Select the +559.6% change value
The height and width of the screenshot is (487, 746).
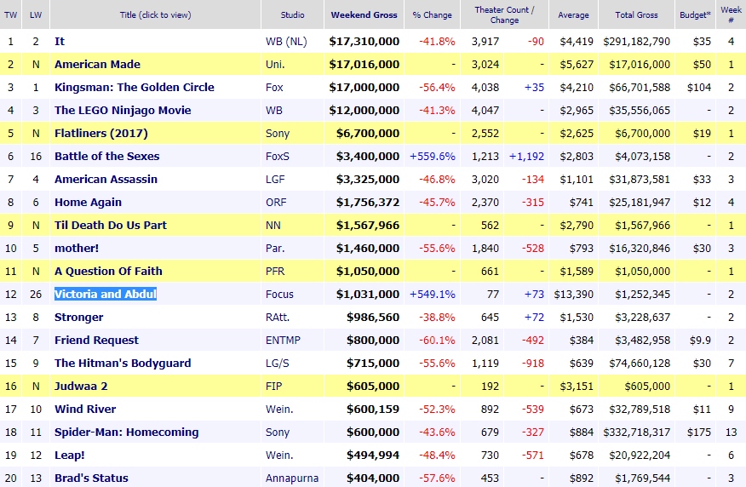coord(432,156)
